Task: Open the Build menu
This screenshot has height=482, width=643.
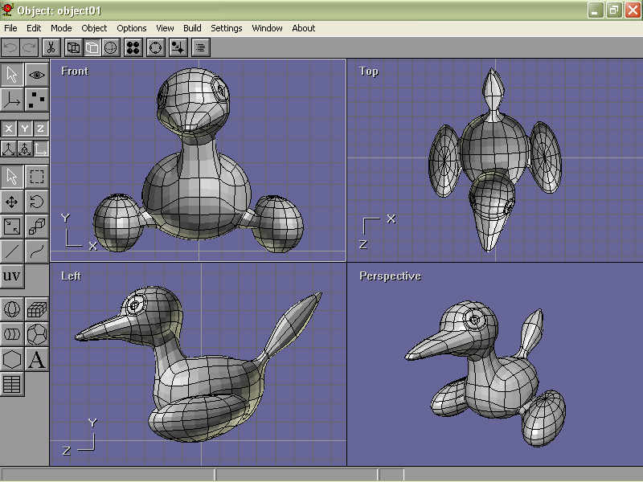Action: point(192,28)
